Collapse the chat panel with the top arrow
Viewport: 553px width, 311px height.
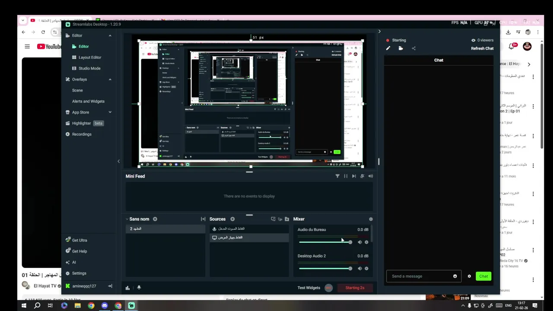[x=379, y=32]
